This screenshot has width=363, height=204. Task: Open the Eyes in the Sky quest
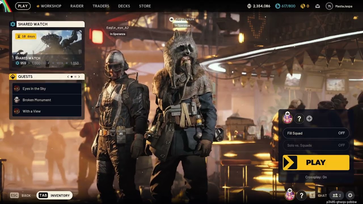47,88
